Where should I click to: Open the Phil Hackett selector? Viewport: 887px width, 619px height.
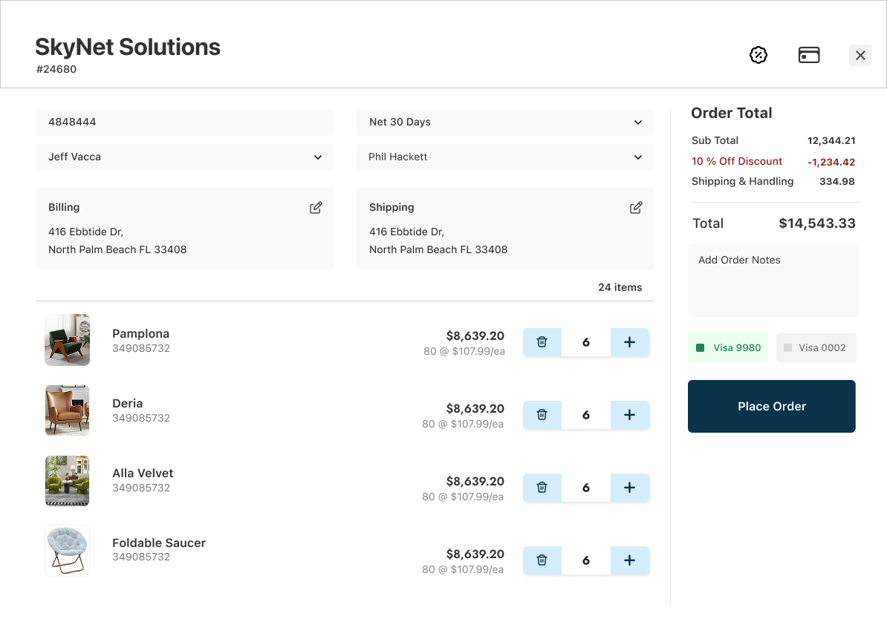click(505, 157)
